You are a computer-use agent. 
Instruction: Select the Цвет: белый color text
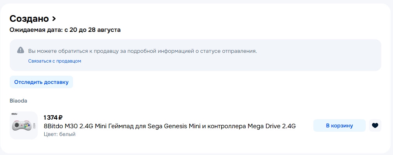coord(59,134)
